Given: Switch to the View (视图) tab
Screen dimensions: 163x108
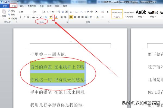Looking at the screenshot, I should 65,6.
